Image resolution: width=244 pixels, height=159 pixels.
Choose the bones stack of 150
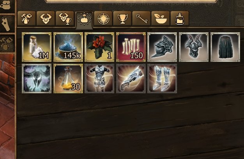131,47
